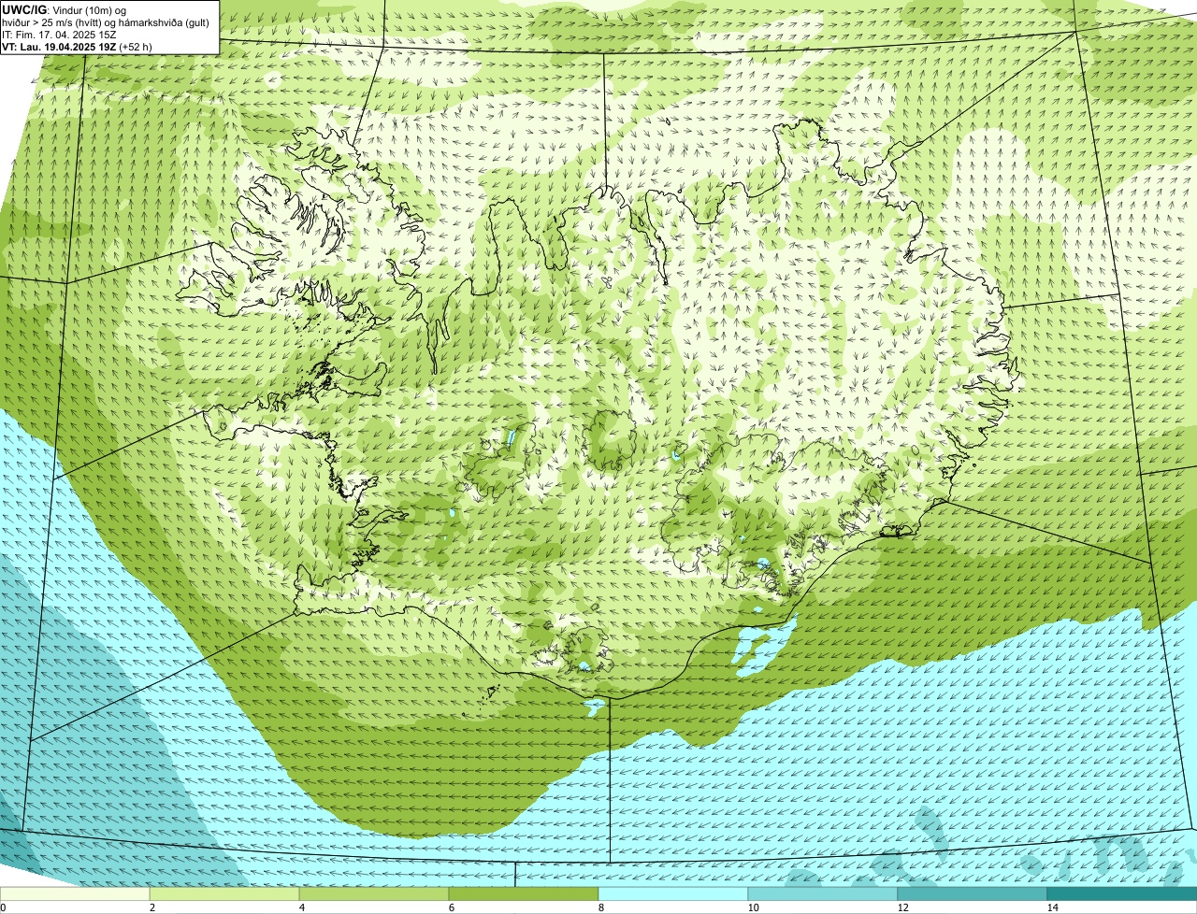Viewport: 1197px width, 914px height.
Task: Click the light green 2–4 legend swatch
Action: point(224,893)
